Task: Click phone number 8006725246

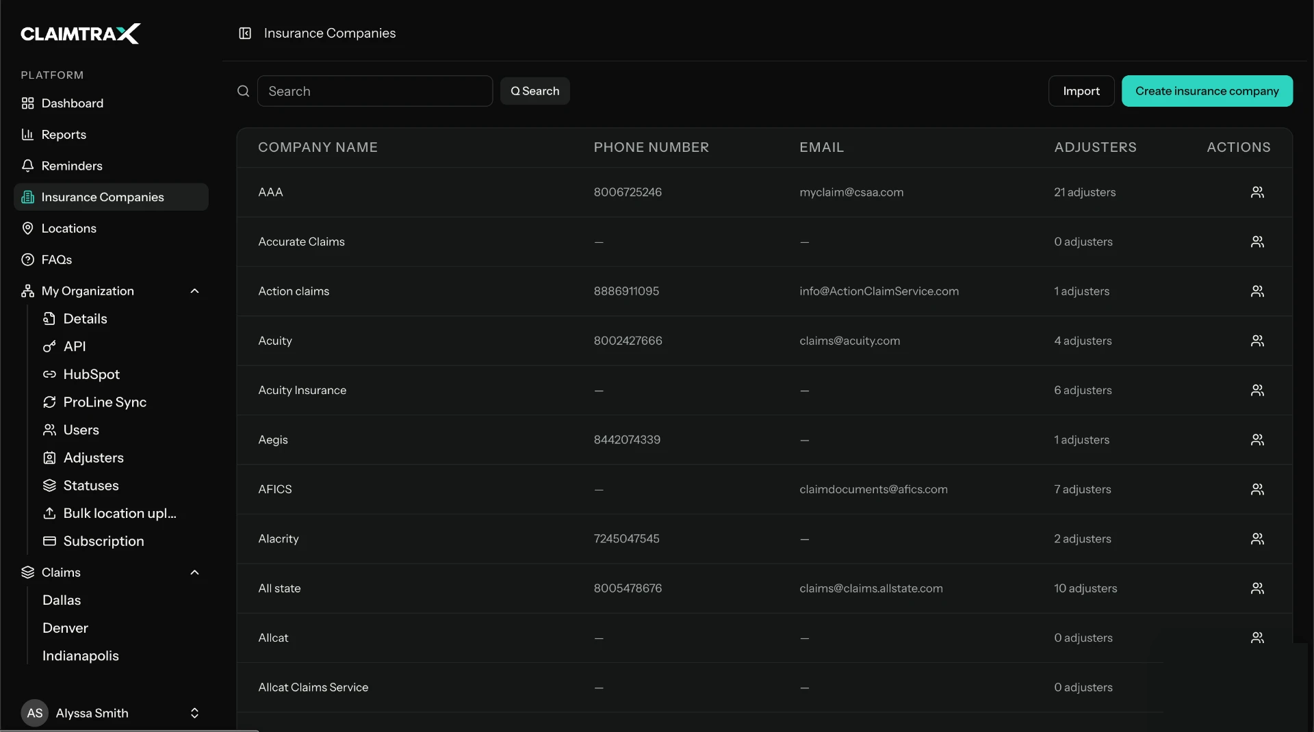Action: click(628, 192)
